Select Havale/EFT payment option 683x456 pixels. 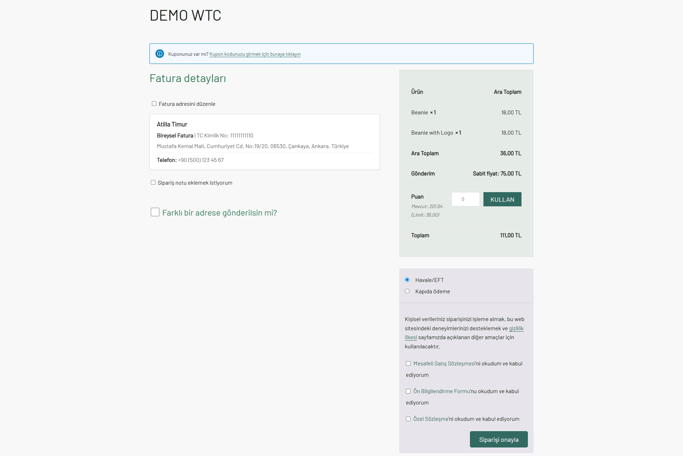pyautogui.click(x=407, y=280)
